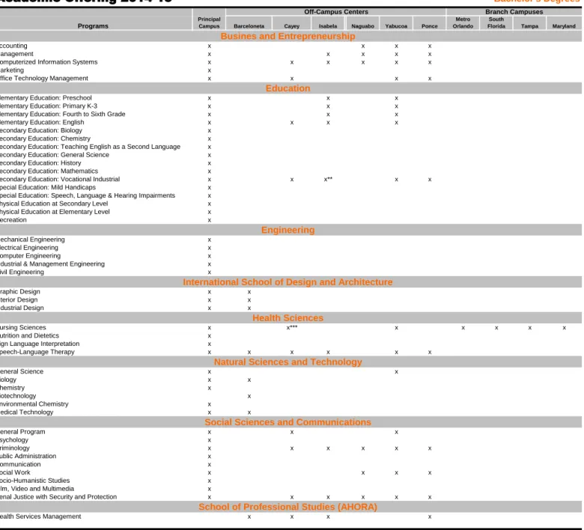The height and width of the screenshot is (530, 584).
Task: Click Natural Sciences and Technology heading
Action: (x=288, y=362)
